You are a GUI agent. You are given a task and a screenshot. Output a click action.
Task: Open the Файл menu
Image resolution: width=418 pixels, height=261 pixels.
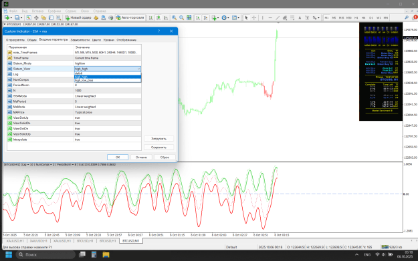(x=13, y=11)
